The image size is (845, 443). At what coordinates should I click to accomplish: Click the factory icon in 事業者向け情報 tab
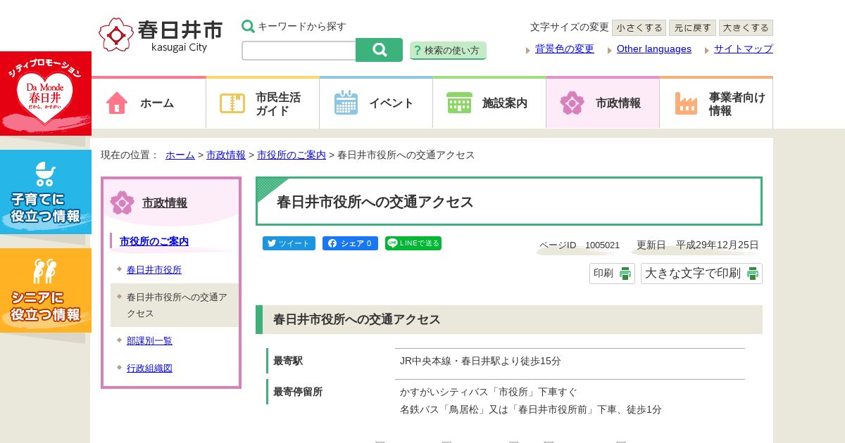(686, 103)
